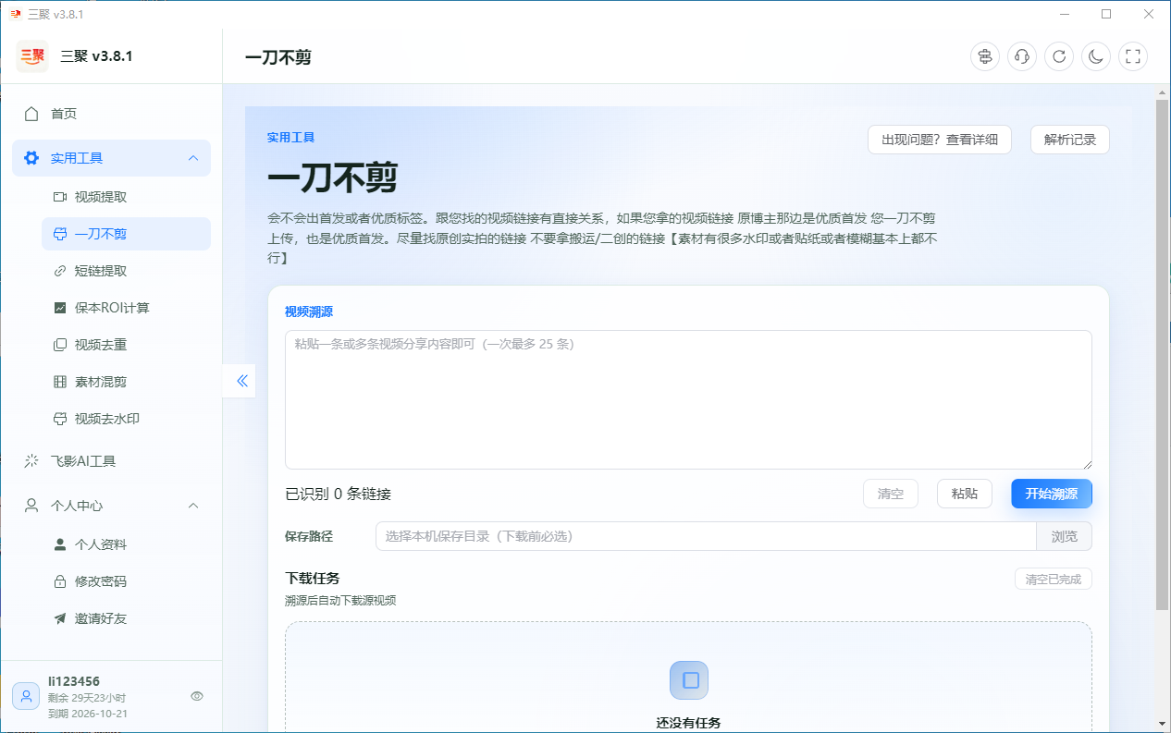Screen dimensions: 1171x733
Task: Click the 还没有任务 text
Action: click(x=689, y=723)
